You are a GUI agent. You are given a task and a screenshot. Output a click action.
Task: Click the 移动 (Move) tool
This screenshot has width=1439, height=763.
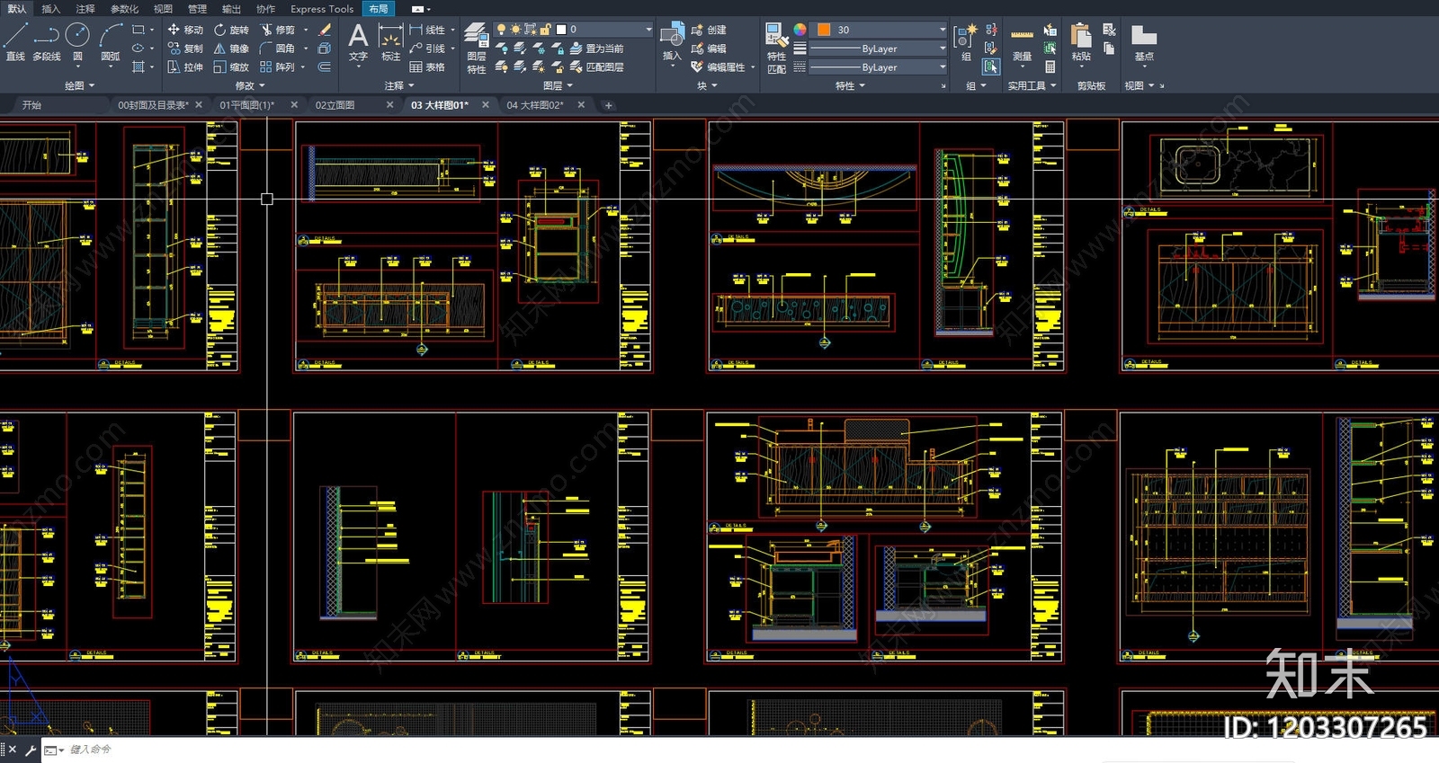coord(185,30)
